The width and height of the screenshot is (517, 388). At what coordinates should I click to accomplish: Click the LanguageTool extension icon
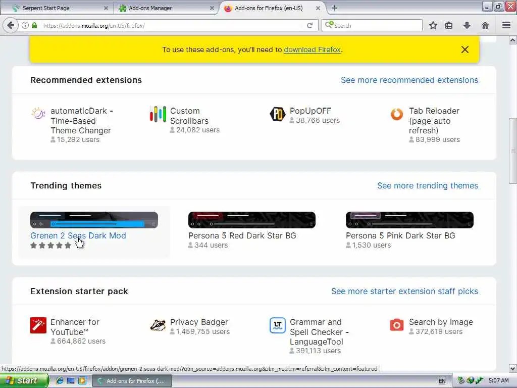[278, 325]
